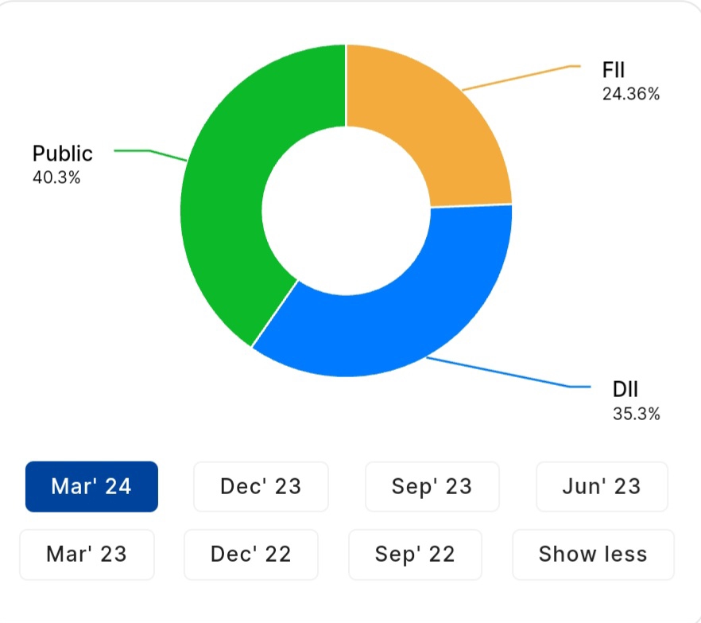701x623 pixels.
Task: Click the DII legend label
Action: (625, 389)
